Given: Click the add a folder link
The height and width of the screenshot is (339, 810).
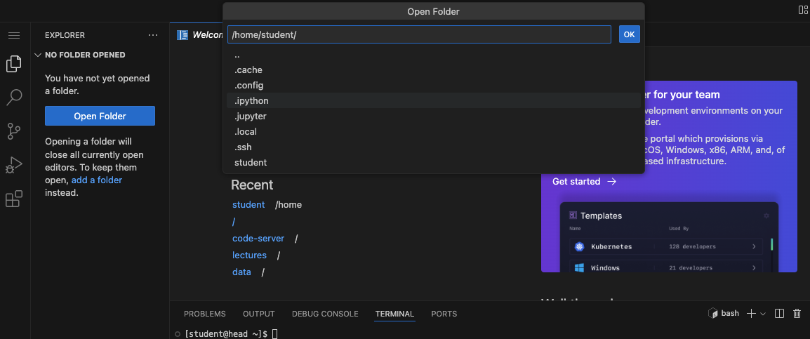Looking at the screenshot, I should pyautogui.click(x=97, y=180).
